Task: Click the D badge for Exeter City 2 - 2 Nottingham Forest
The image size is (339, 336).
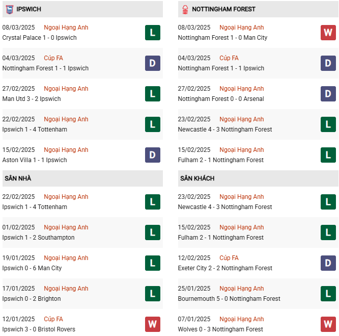Action: tap(328, 263)
